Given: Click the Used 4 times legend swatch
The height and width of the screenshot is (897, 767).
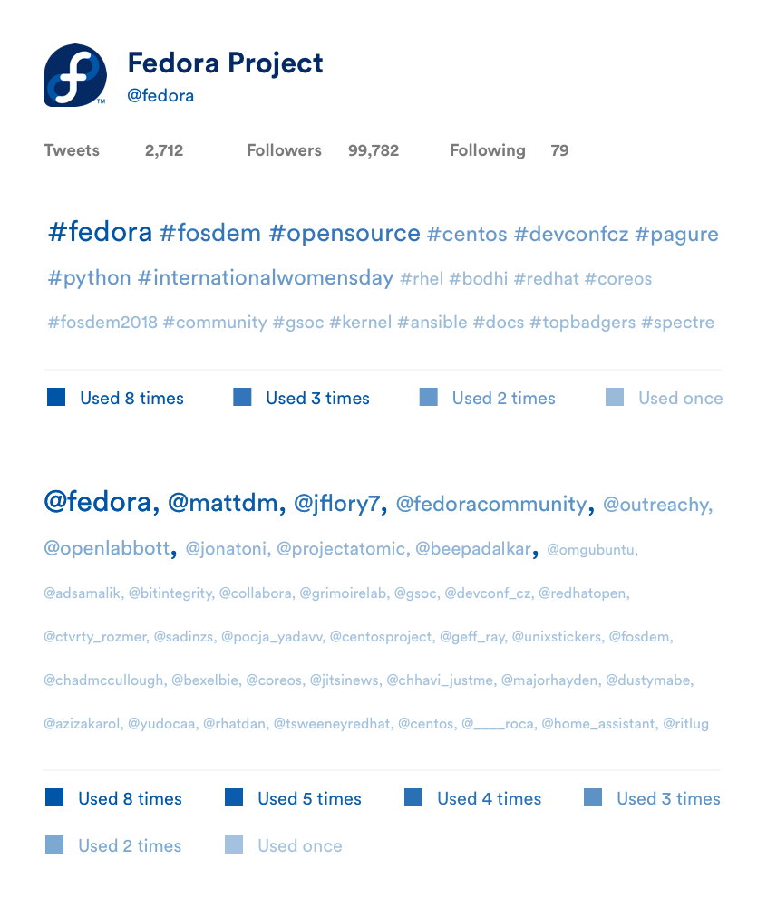Looking at the screenshot, I should click(x=413, y=797).
